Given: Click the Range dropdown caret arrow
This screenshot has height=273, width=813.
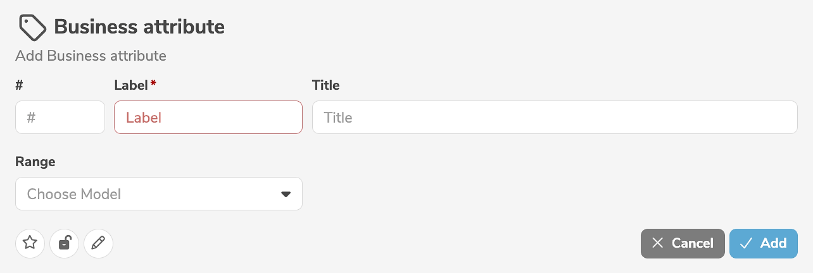Looking at the screenshot, I should pos(286,194).
